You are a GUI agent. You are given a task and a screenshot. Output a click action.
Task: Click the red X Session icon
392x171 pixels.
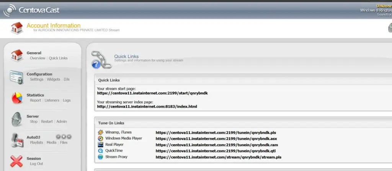(16, 161)
